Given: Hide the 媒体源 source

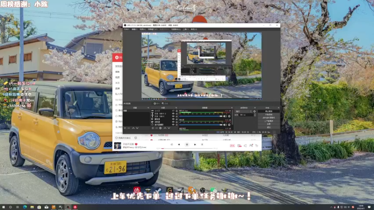Looking at the screenshot, I should [173, 119].
